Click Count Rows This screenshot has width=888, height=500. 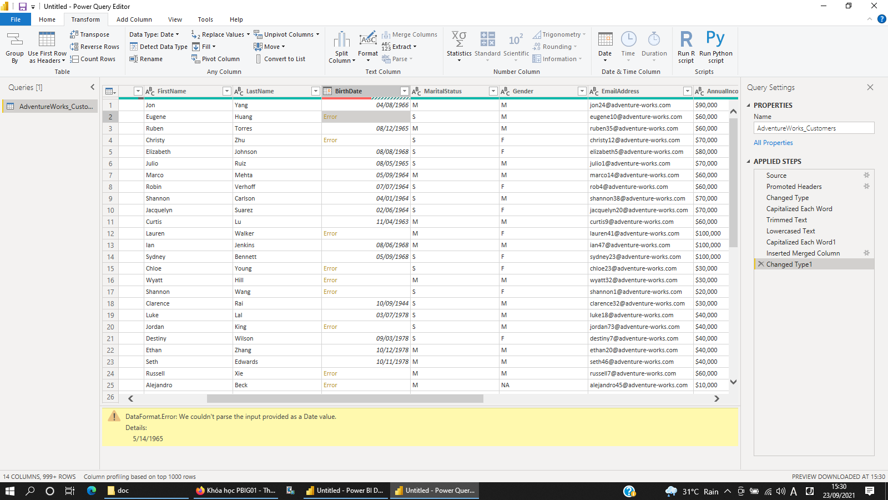coord(93,59)
